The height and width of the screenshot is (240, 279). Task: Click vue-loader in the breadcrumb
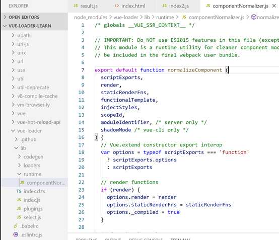tap(126, 17)
